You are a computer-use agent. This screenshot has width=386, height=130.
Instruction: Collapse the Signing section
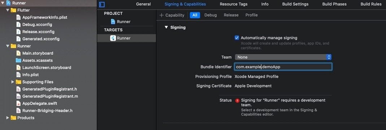coord(166,27)
